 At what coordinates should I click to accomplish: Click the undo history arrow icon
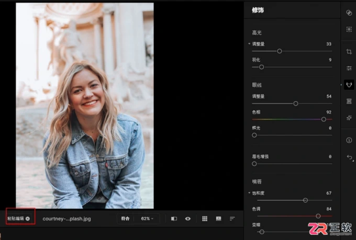(x=349, y=157)
